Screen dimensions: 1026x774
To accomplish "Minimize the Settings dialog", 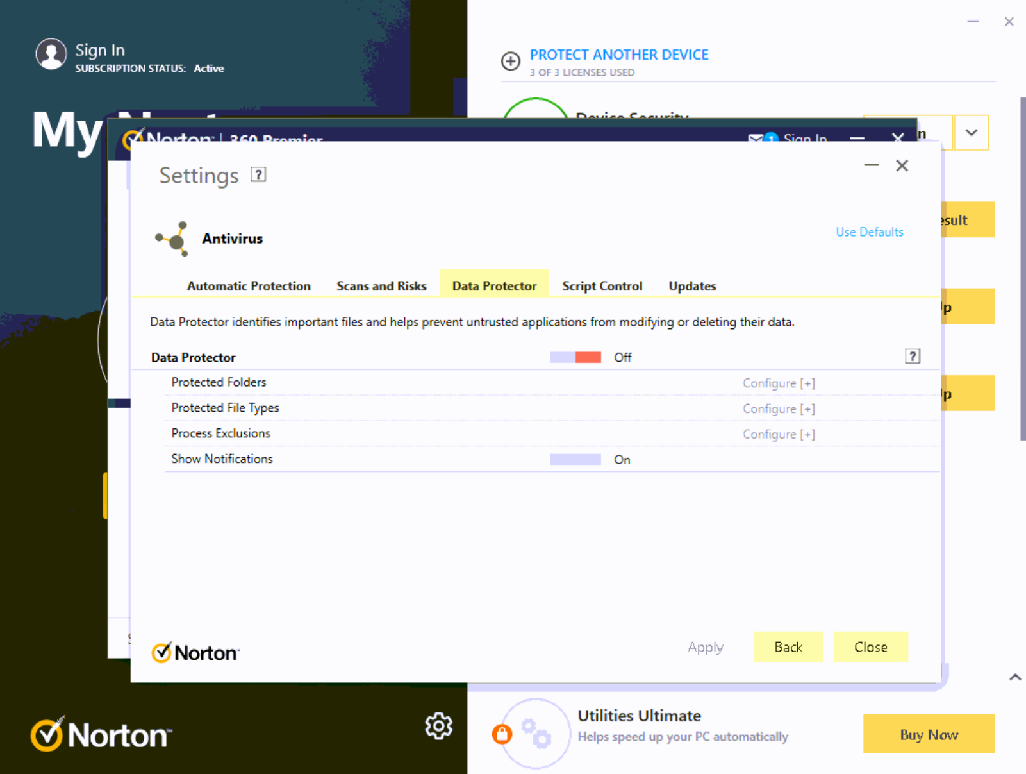I will [x=872, y=165].
